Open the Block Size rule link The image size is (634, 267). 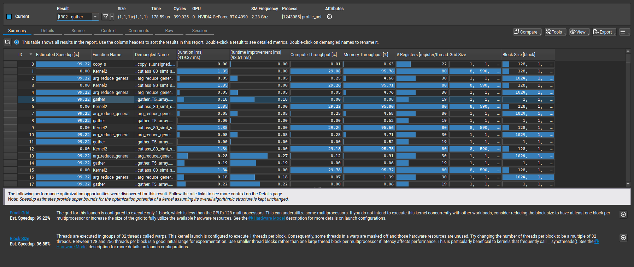tap(19, 238)
